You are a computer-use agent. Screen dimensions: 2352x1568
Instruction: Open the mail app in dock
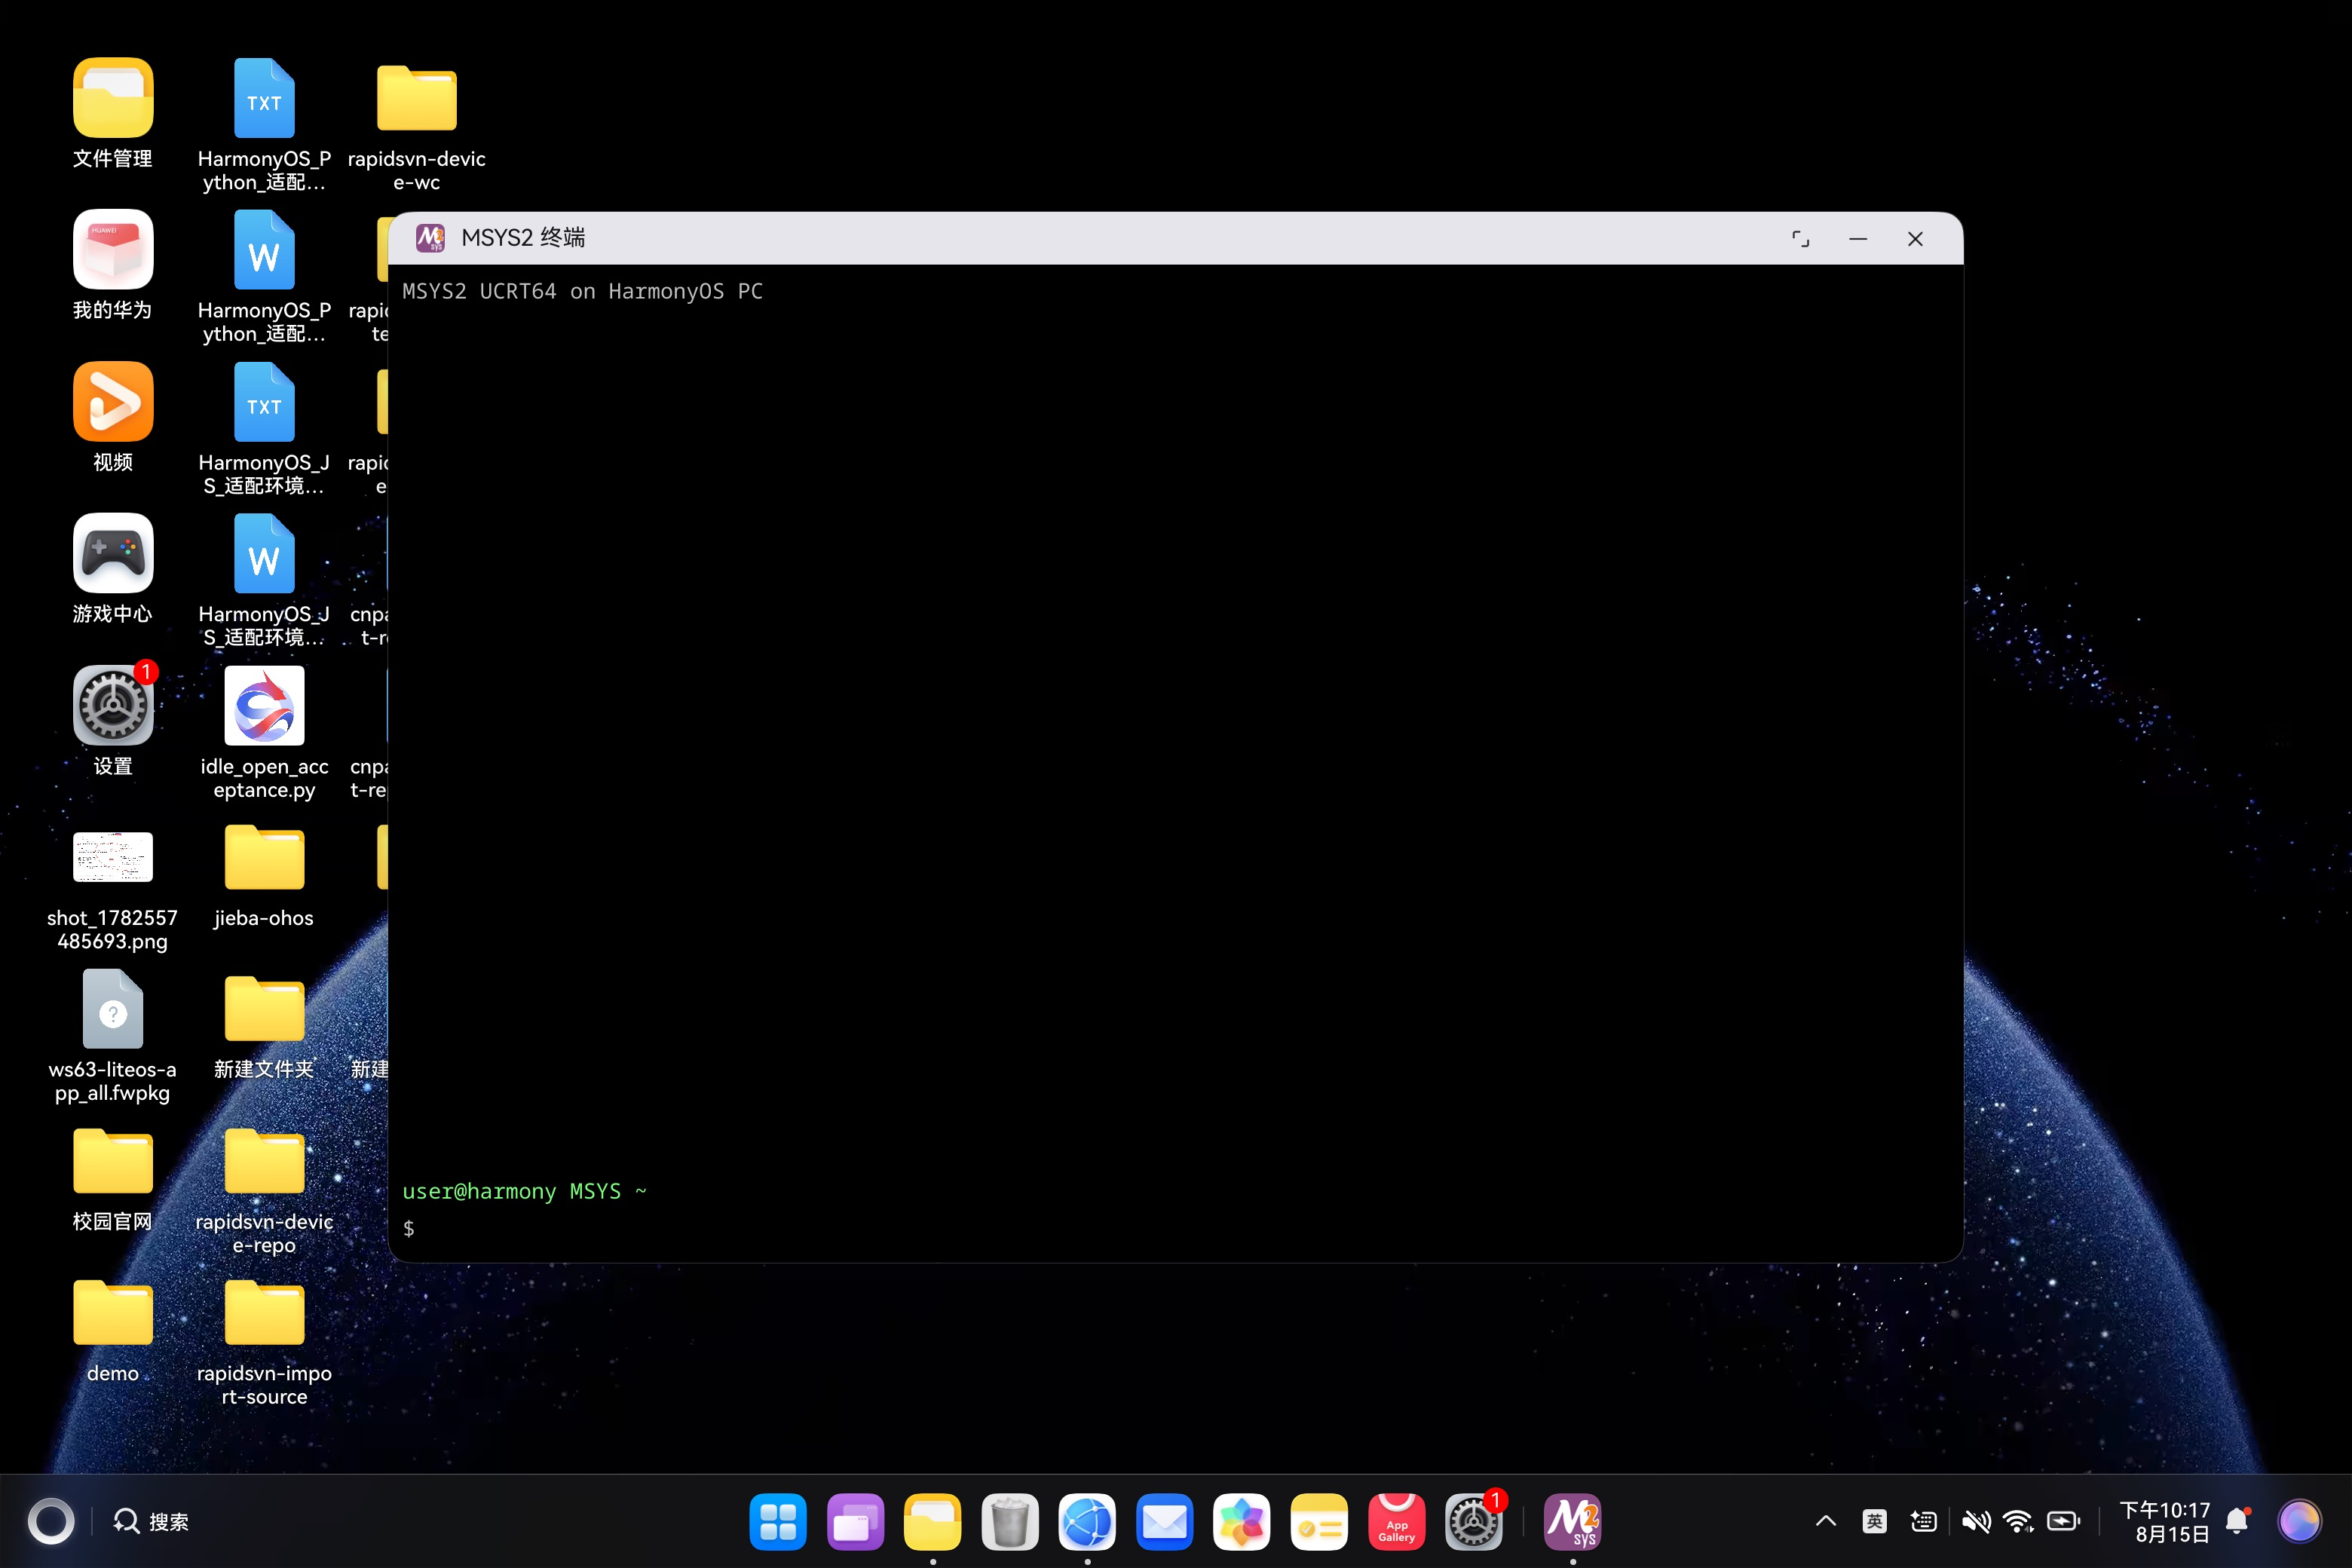coord(1164,1522)
